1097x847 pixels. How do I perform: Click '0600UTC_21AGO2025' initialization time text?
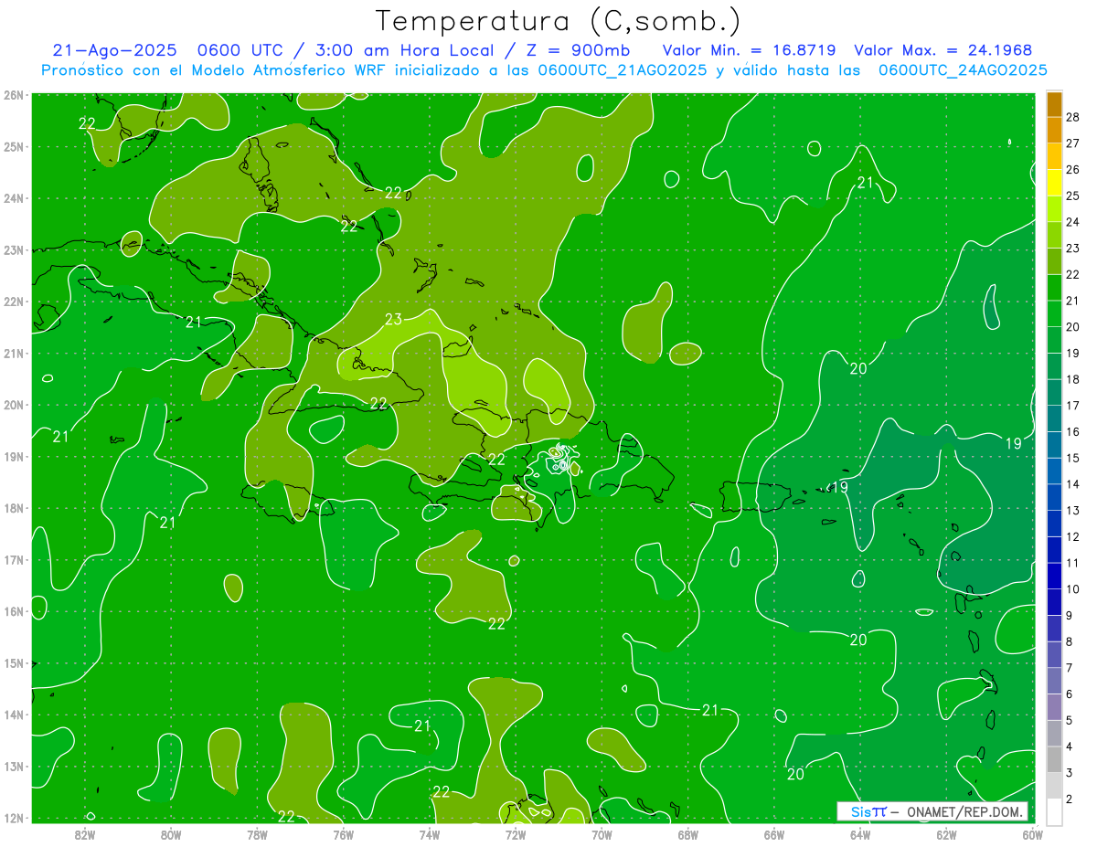[x=623, y=70]
